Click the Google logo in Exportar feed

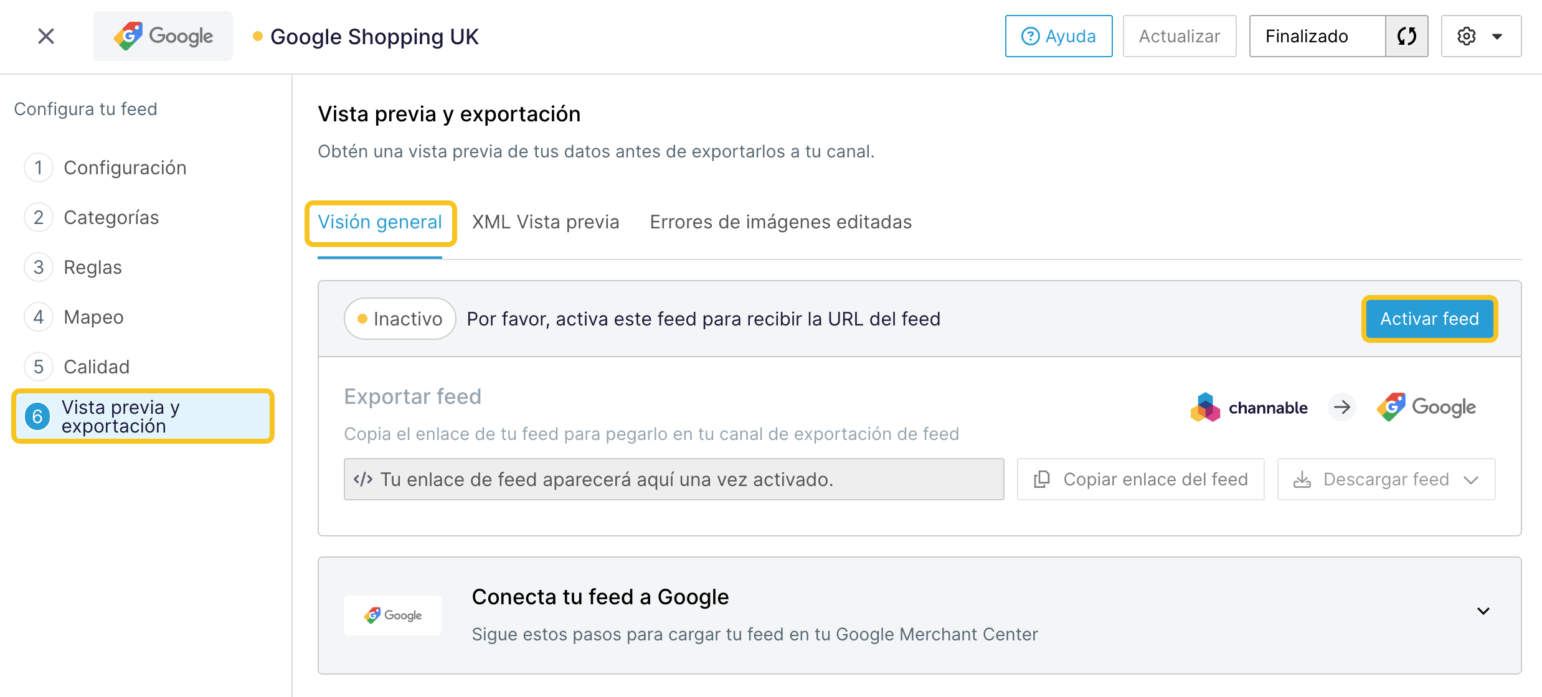[1426, 408]
